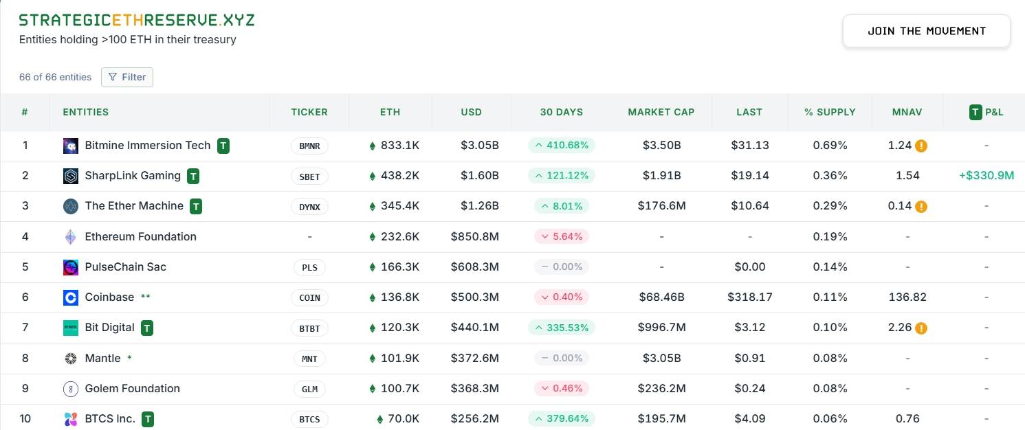Click the BTCS Inc. logo icon
The image size is (1025, 430).
(71, 419)
